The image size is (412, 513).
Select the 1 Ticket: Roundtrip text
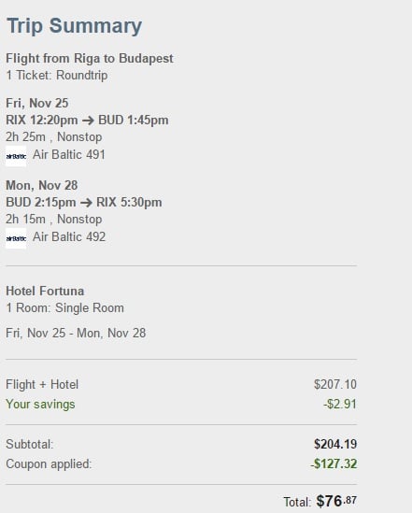57,76
